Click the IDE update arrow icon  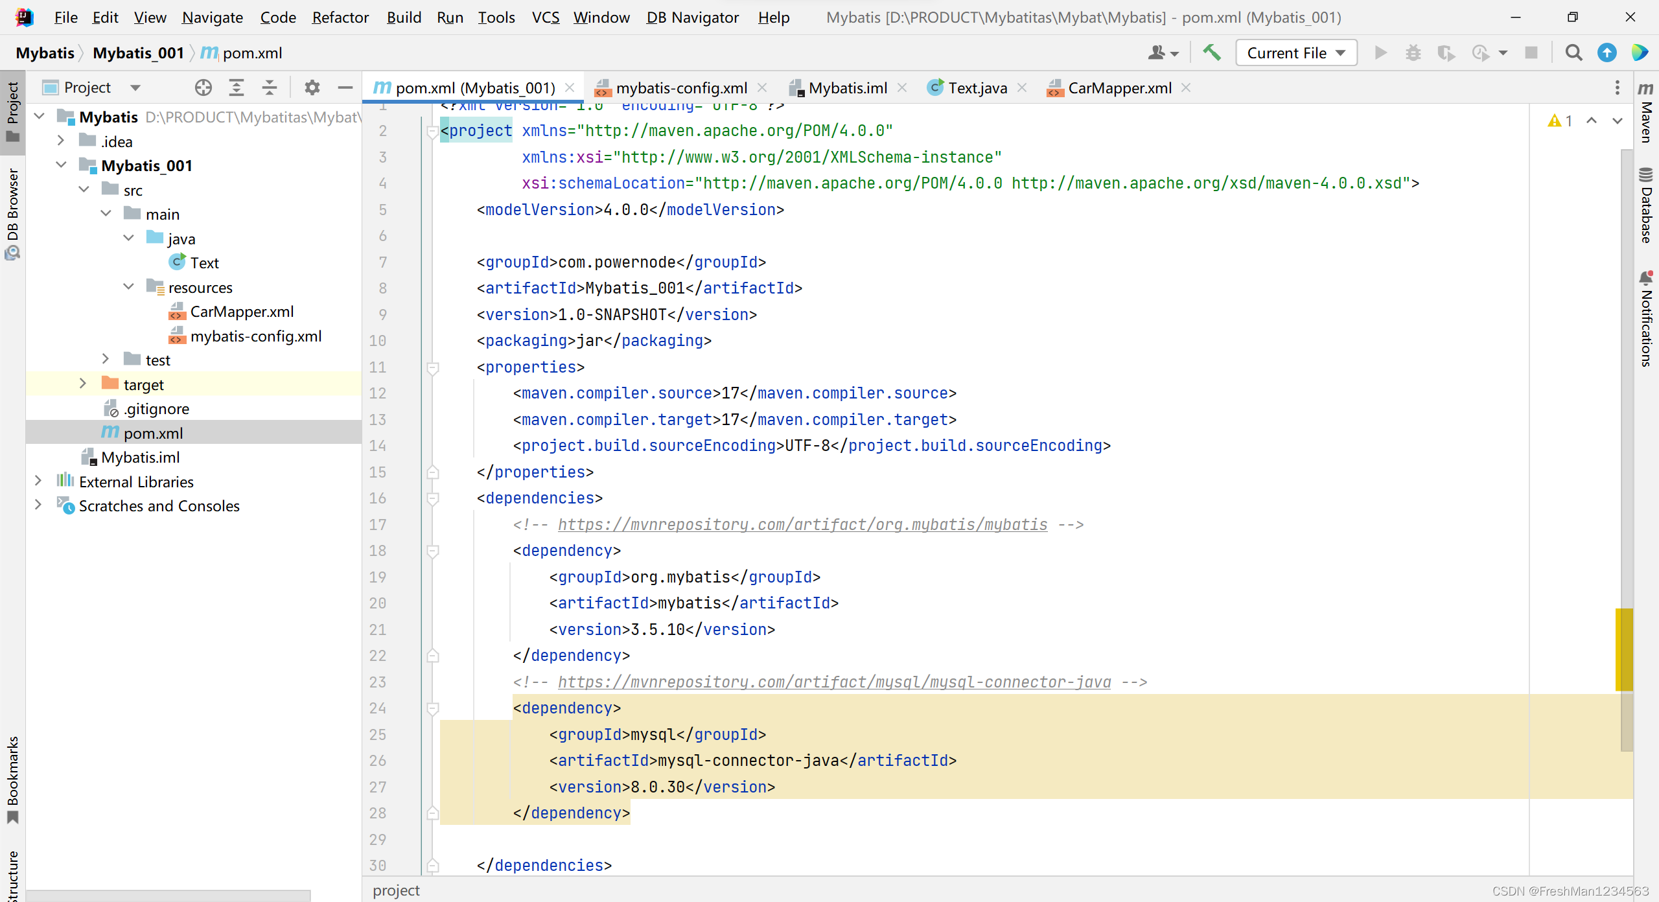point(1607,52)
